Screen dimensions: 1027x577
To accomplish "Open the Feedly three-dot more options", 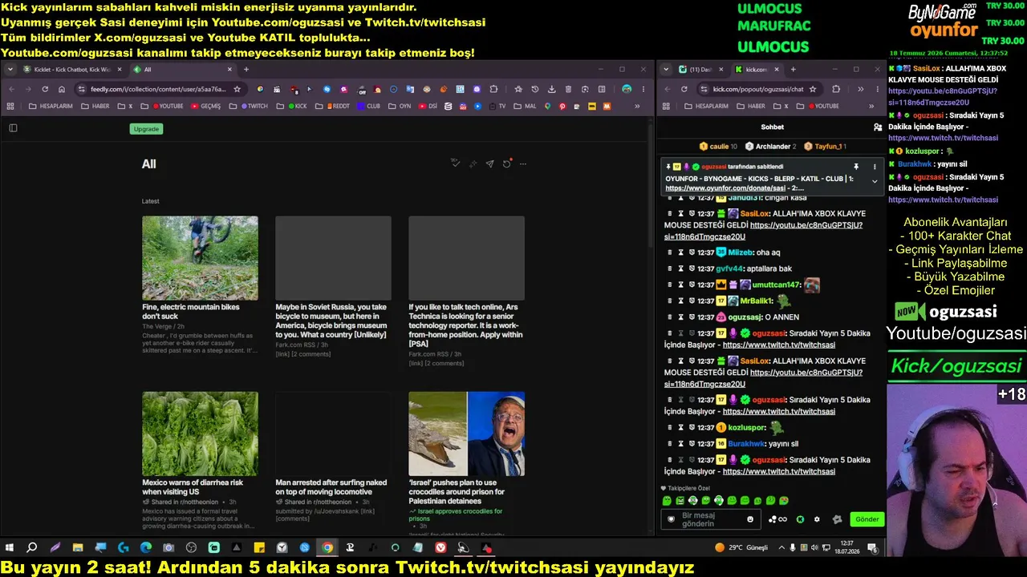I will [x=523, y=163].
